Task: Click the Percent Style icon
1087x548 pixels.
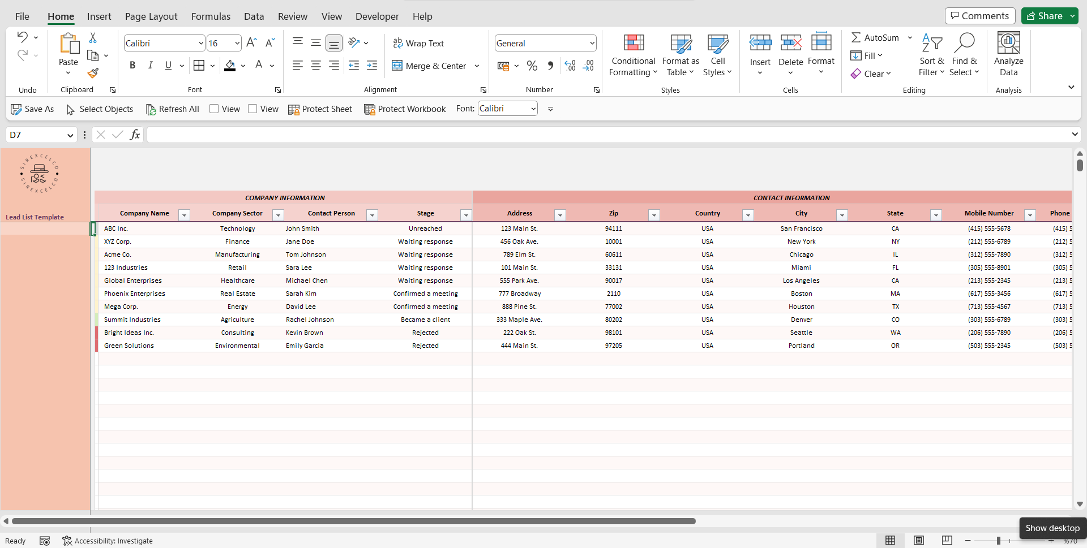Action: pyautogui.click(x=532, y=66)
